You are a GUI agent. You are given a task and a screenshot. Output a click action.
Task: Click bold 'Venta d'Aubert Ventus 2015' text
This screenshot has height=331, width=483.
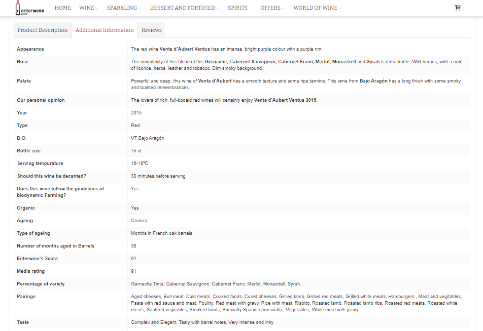click(x=285, y=100)
